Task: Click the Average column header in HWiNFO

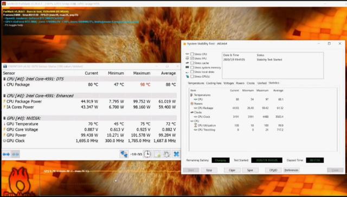Action: [x=169, y=73]
